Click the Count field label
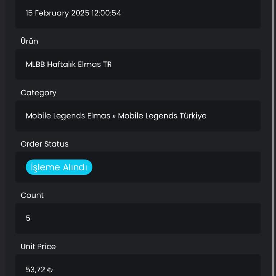 (32, 195)
